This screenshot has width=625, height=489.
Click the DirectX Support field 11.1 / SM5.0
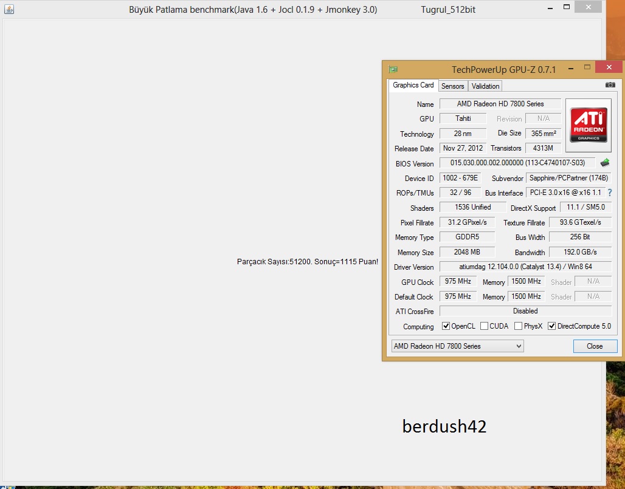pyautogui.click(x=585, y=207)
